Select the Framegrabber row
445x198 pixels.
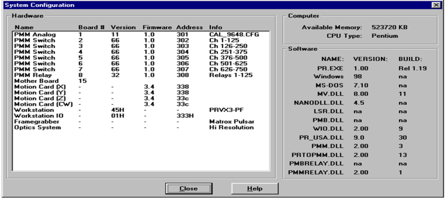click(141, 122)
